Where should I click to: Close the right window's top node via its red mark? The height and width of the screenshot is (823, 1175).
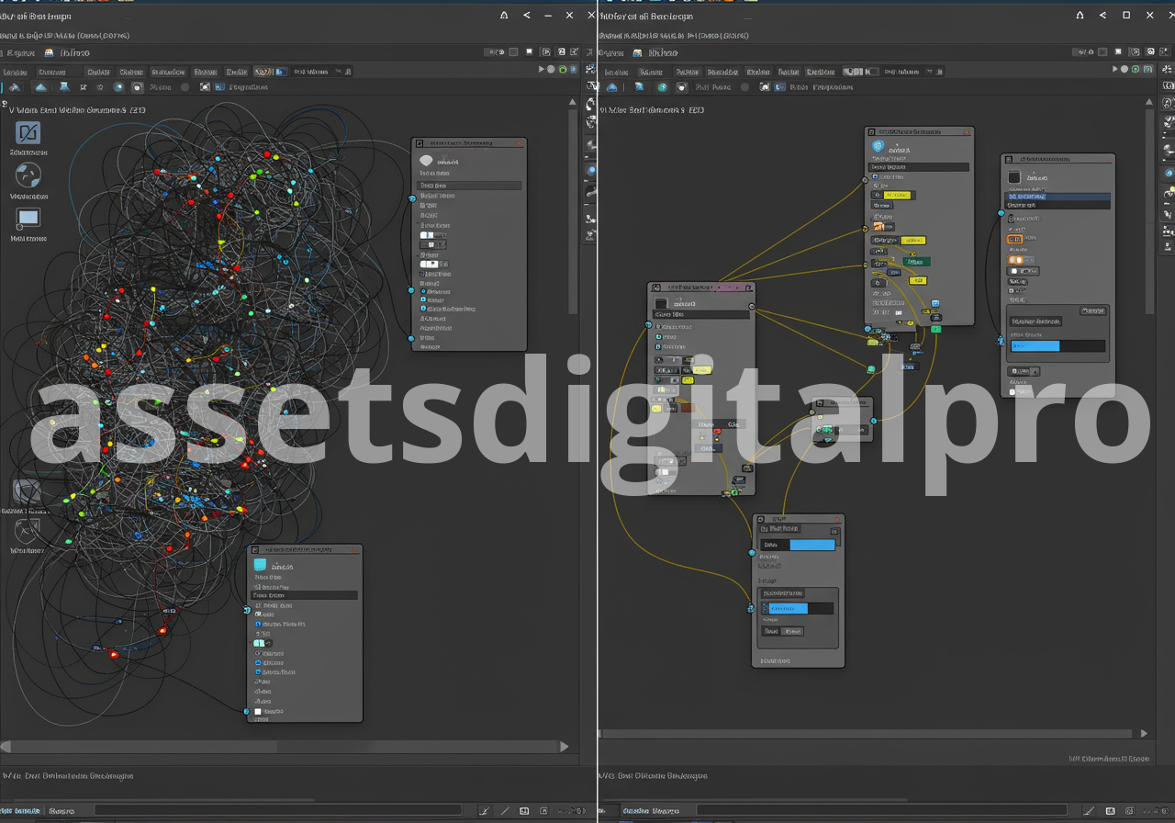(x=965, y=132)
